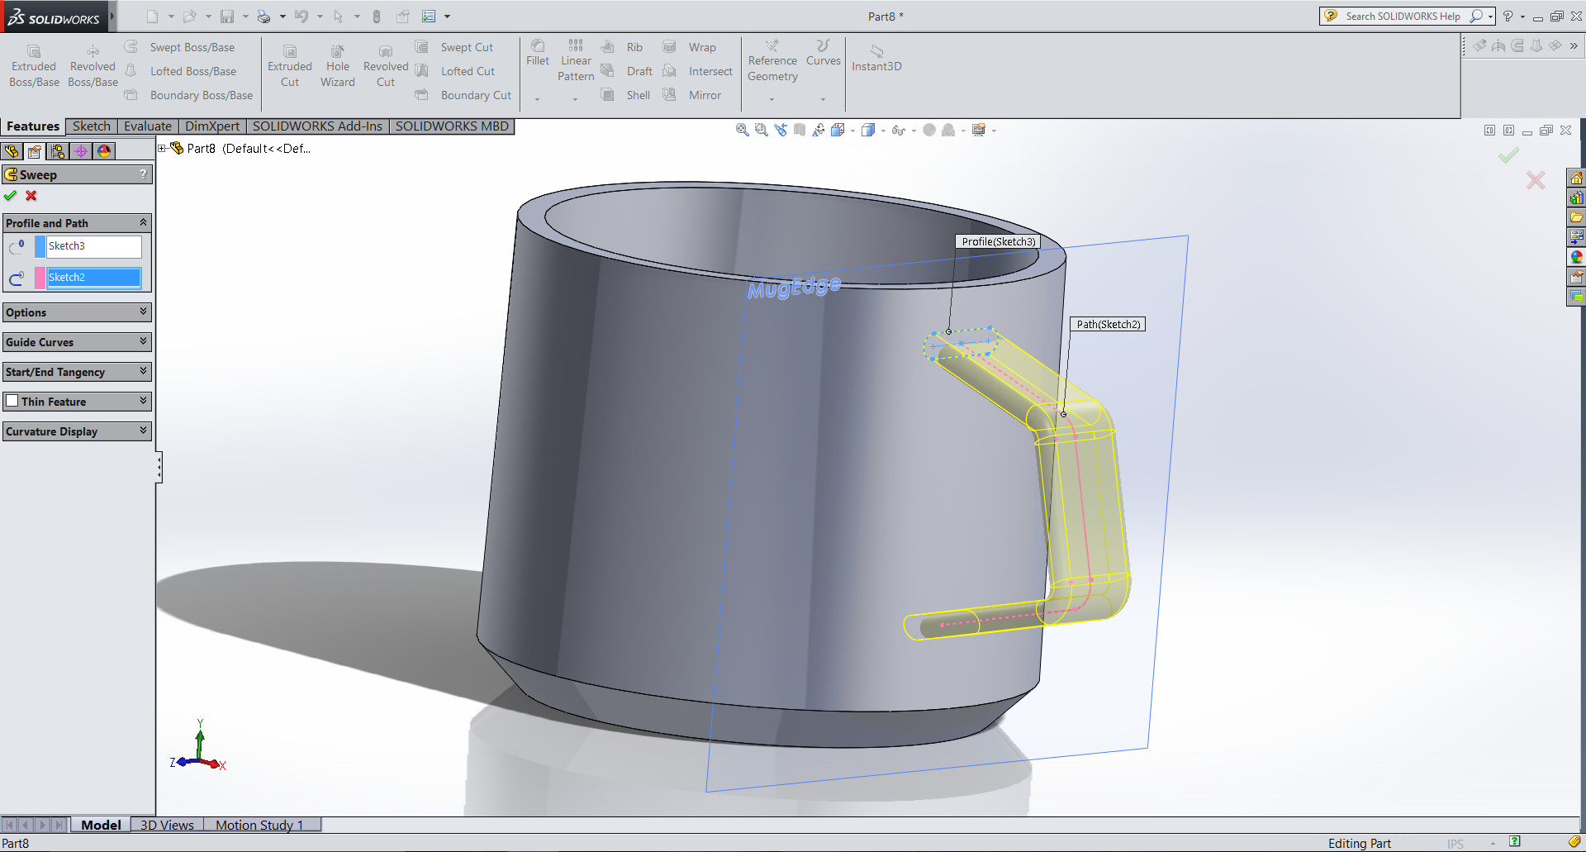The image size is (1586, 852).
Task: Click the Options checklist icon
Action: tap(429, 17)
